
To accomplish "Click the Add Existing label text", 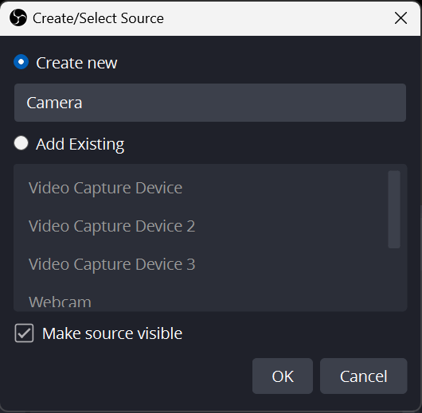I will click(80, 145).
